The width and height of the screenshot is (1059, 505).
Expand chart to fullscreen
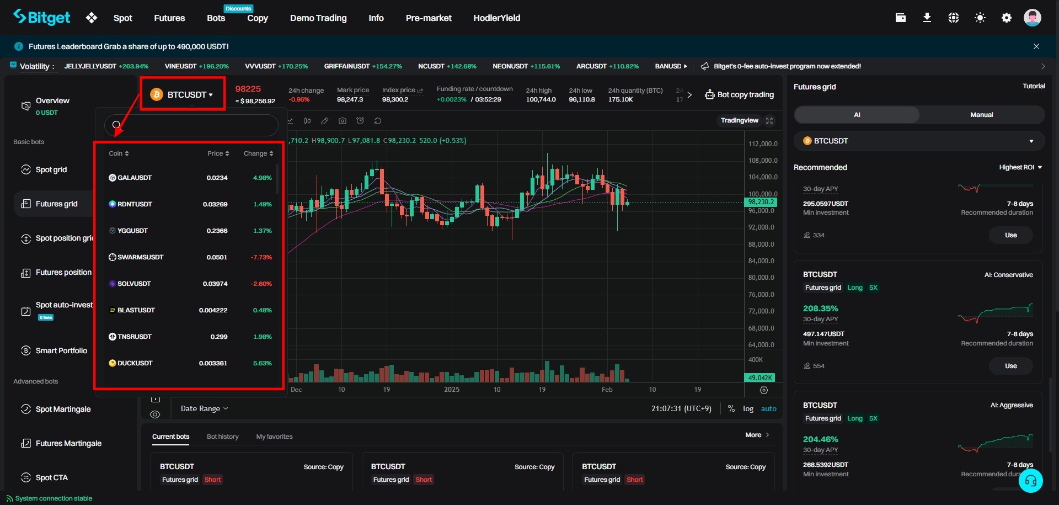coord(769,120)
